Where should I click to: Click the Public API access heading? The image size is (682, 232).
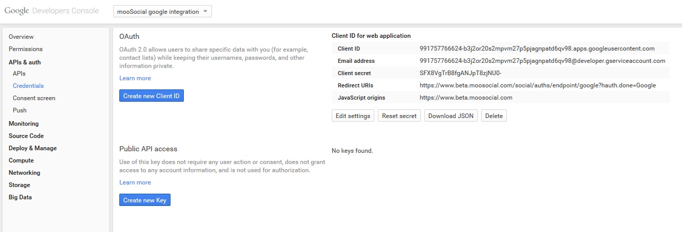click(148, 149)
